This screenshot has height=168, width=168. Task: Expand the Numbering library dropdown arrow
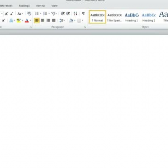click(49, 13)
